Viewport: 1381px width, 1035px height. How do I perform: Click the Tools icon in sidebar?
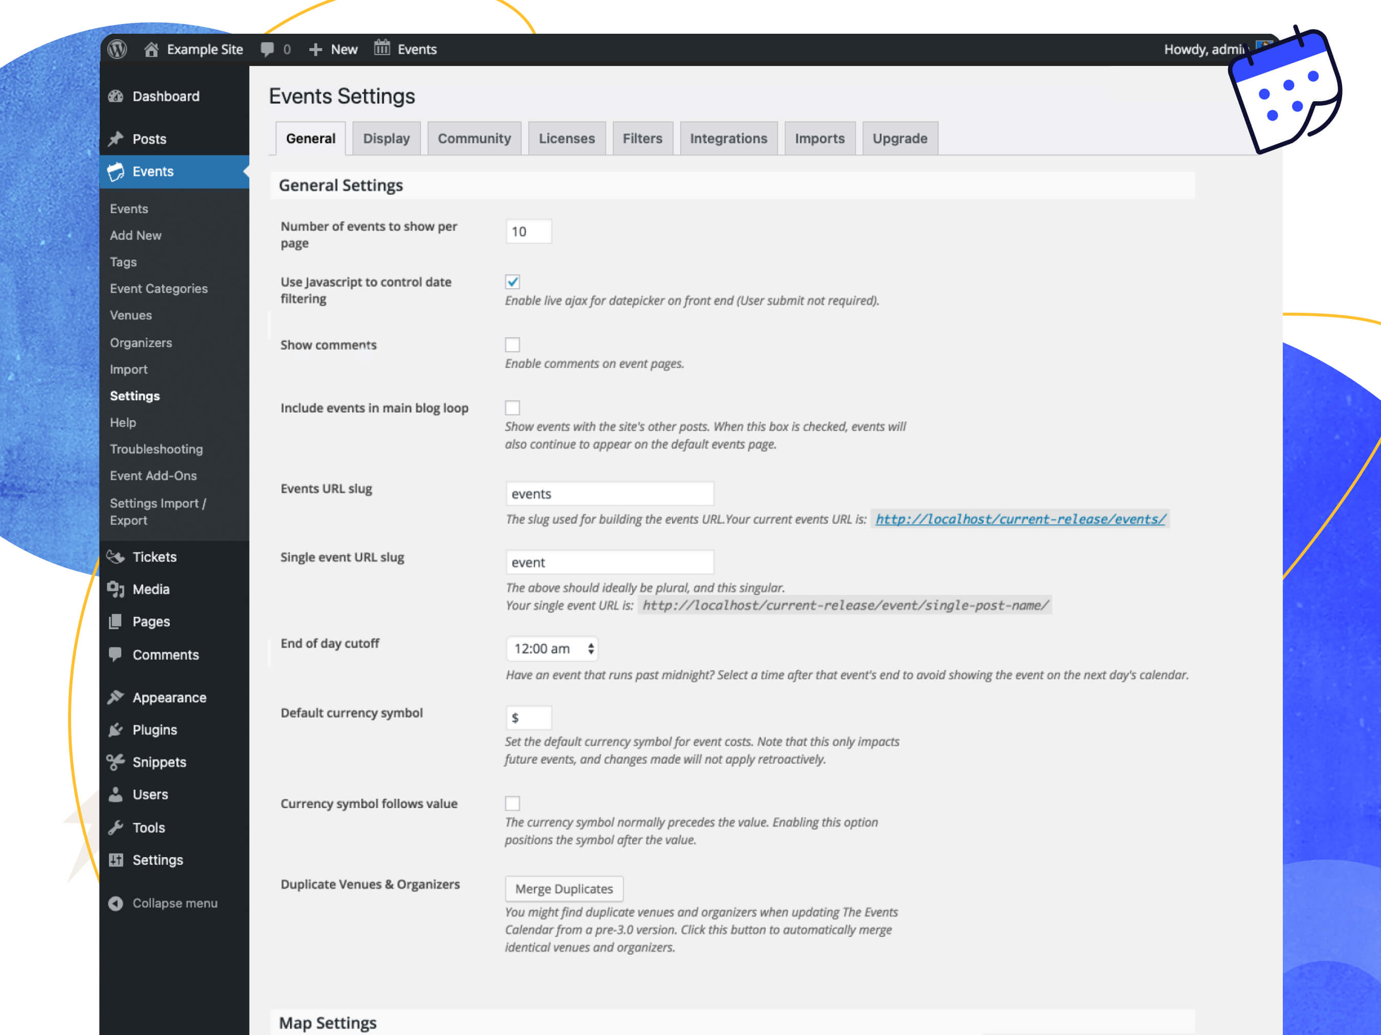(118, 826)
